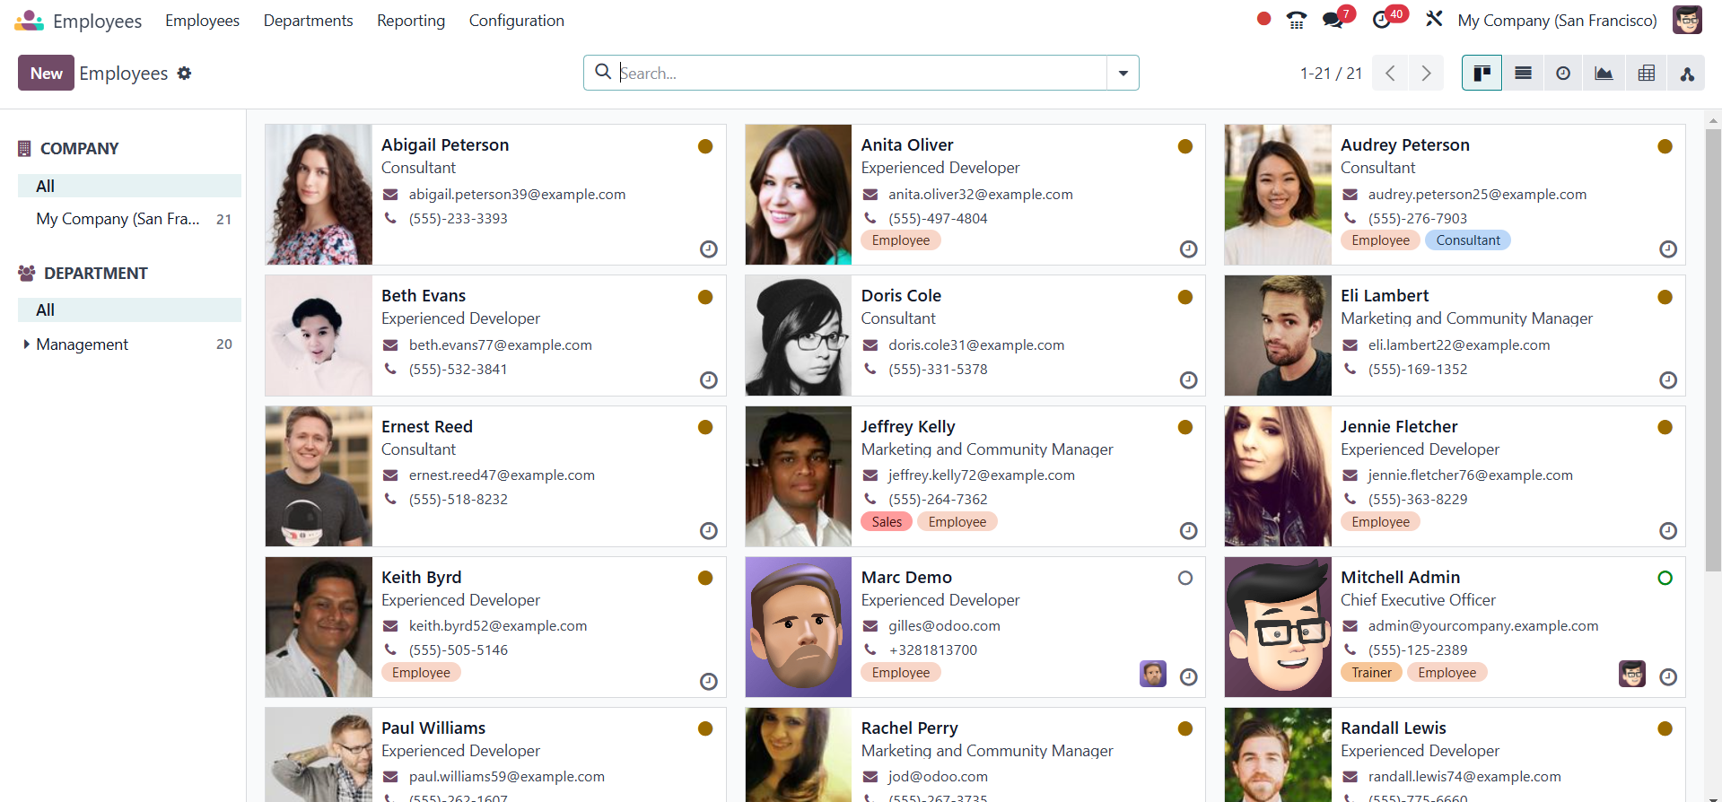Click the Consultant tag on Audrey Peterson
Viewport: 1722px width, 802px height.
click(1467, 240)
